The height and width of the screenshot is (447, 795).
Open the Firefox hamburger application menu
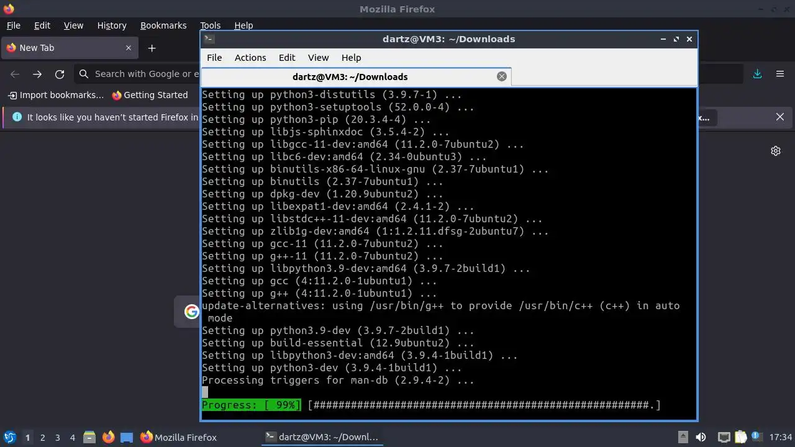(780, 74)
